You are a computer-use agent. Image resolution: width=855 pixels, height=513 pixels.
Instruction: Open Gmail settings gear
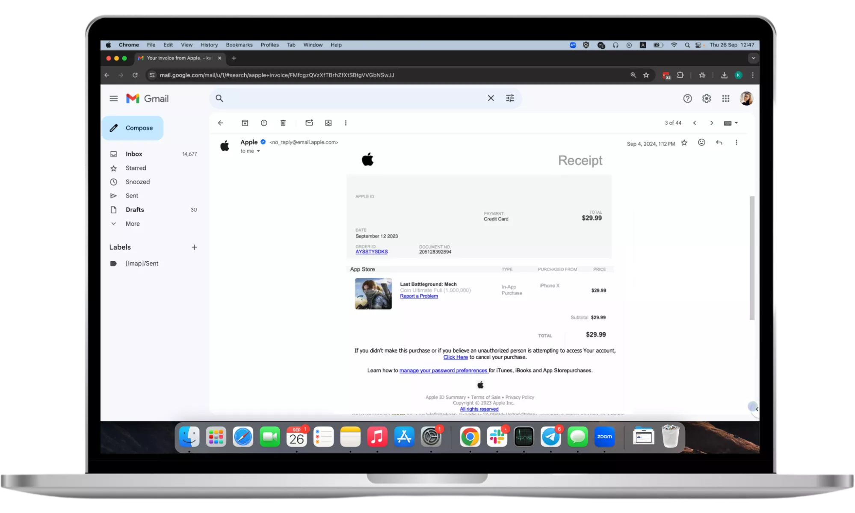707,99
